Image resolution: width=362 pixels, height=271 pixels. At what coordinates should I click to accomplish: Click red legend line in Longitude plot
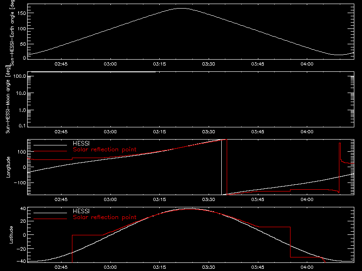50,151
